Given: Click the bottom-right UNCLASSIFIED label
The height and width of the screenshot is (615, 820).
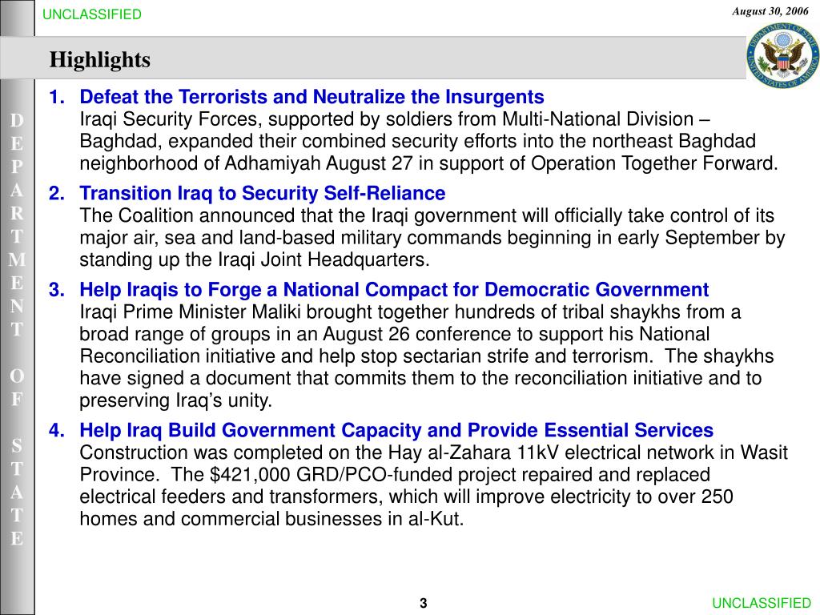Looking at the screenshot, I should (762, 603).
